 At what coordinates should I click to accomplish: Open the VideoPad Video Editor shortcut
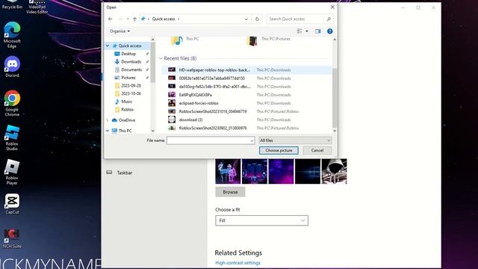[x=37, y=7]
